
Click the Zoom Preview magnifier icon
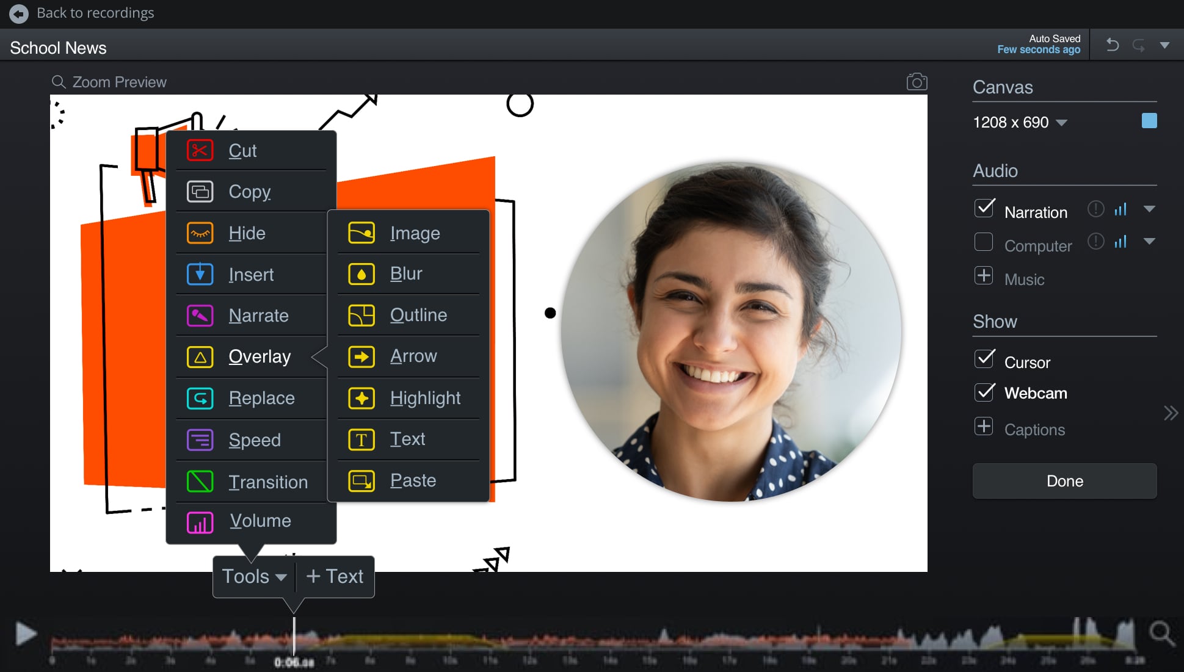coord(58,81)
